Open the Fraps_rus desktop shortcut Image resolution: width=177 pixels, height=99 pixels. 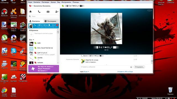pos(4,65)
